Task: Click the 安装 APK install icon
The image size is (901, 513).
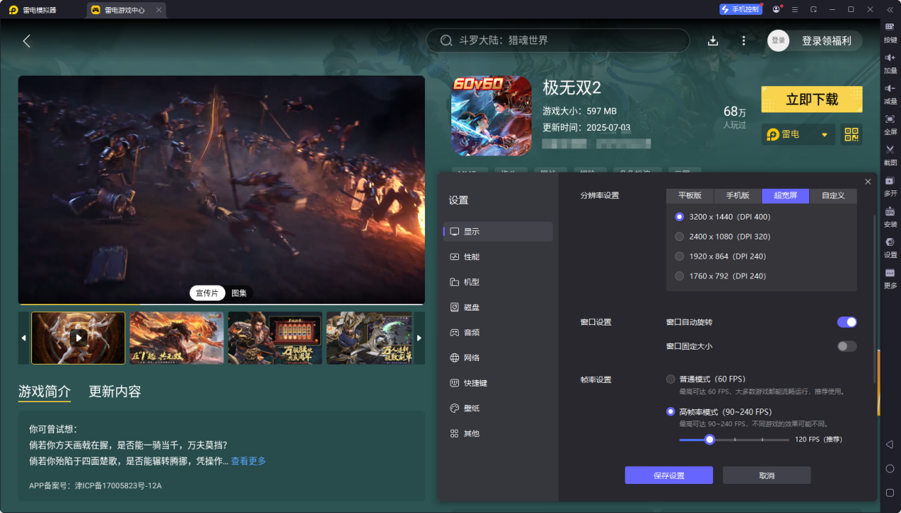Action: coord(890,217)
